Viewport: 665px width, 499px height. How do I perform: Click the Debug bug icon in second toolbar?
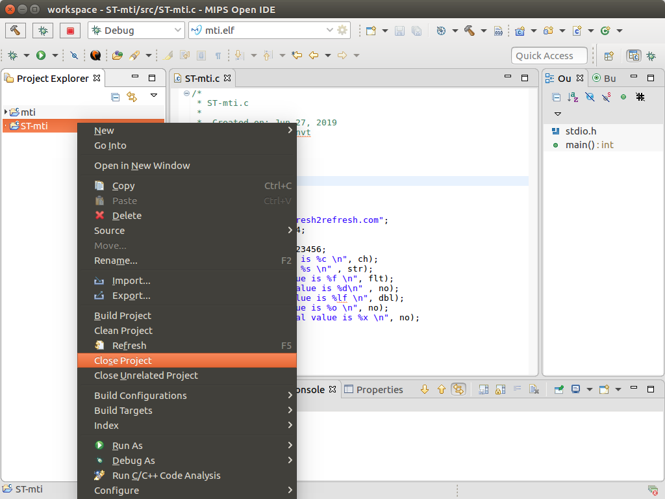click(x=13, y=55)
